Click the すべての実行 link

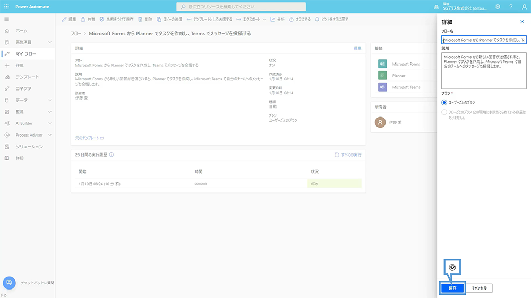coord(351,155)
